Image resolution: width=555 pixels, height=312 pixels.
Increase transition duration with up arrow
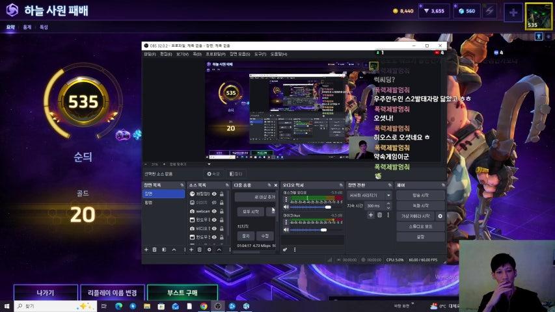pyautogui.click(x=388, y=203)
